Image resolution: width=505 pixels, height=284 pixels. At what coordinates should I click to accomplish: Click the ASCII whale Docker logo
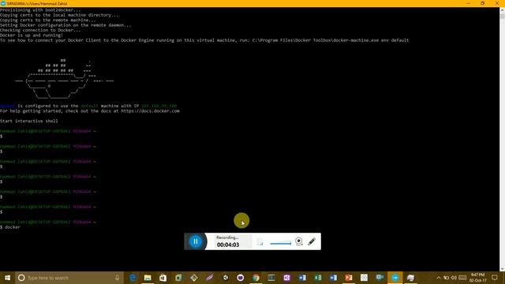click(x=65, y=79)
